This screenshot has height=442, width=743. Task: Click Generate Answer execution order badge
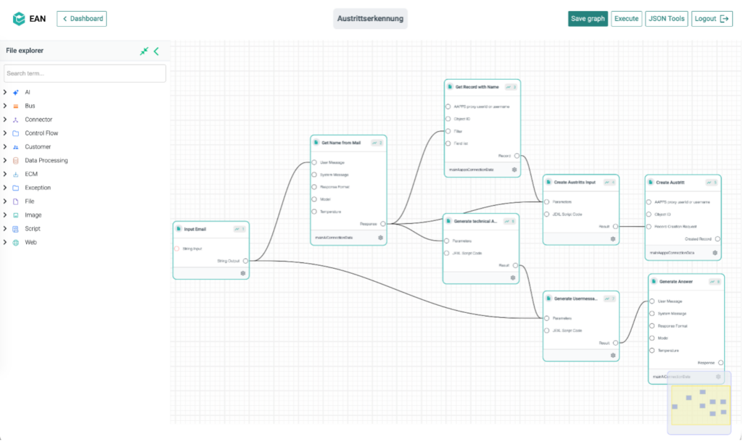715,282
